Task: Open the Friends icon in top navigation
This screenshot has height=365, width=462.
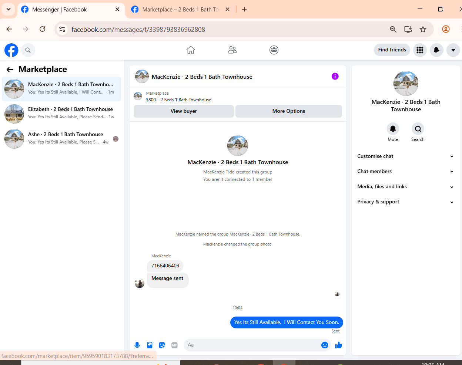Action: pyautogui.click(x=232, y=50)
